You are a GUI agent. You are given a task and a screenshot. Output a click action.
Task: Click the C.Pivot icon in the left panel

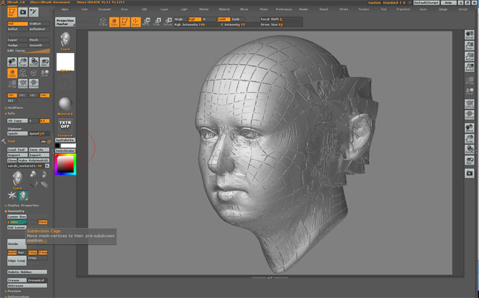(x=34, y=83)
